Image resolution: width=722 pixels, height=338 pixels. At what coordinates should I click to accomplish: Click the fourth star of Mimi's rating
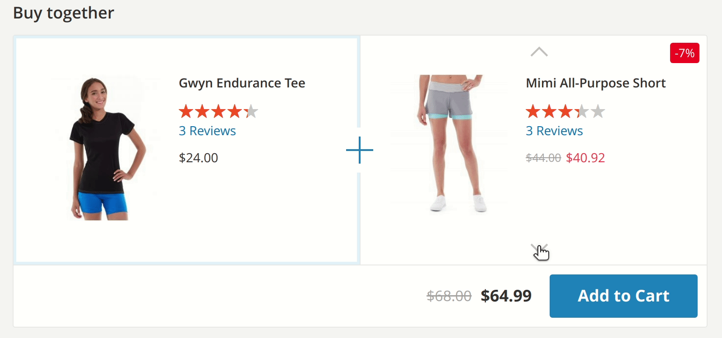point(581,111)
